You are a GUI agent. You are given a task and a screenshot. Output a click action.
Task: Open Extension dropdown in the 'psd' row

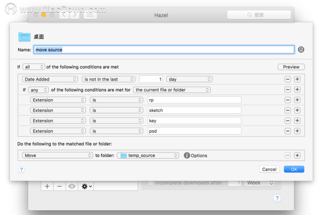(58, 131)
